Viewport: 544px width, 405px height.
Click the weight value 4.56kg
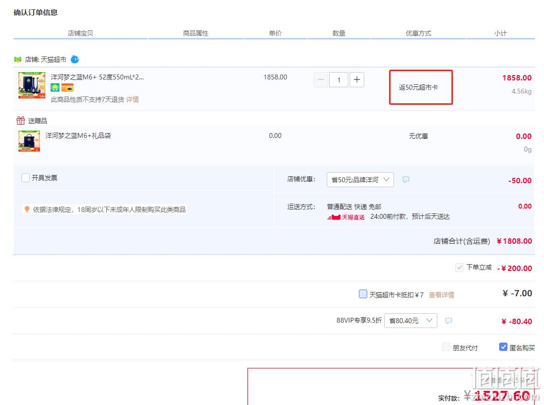coord(522,91)
